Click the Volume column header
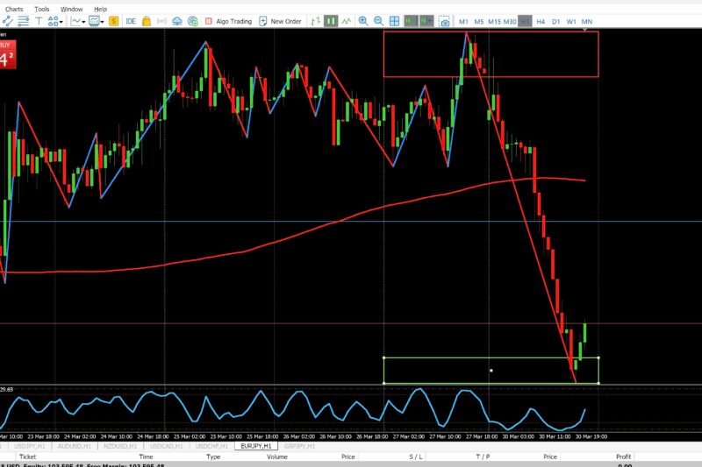Image resolution: width=702 pixels, height=467 pixels. click(277, 456)
